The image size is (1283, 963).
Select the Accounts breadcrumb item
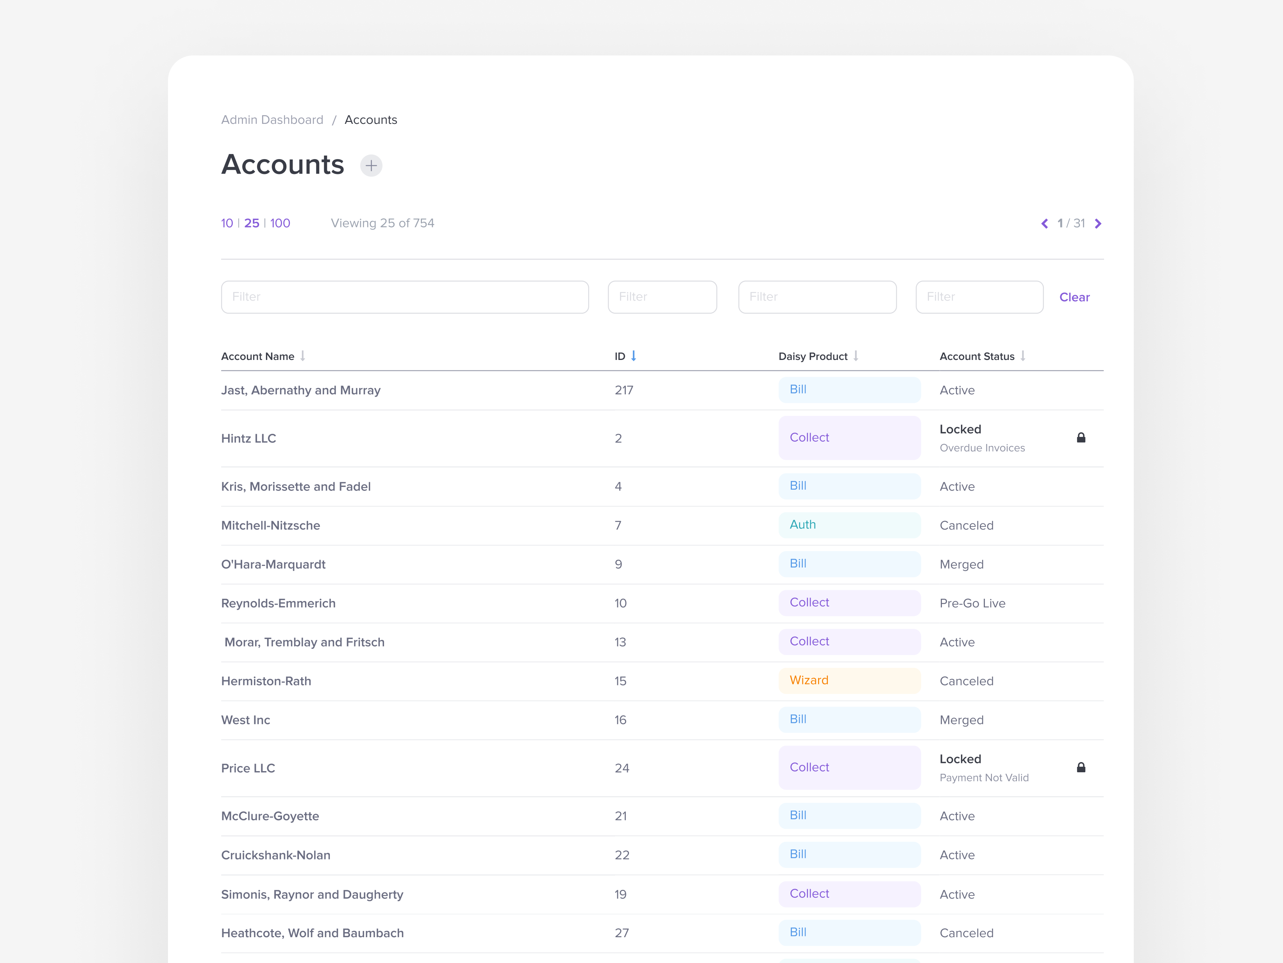pos(371,120)
